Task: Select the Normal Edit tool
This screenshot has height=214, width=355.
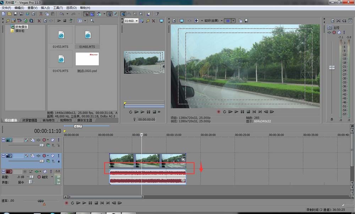Action: click(x=123, y=14)
